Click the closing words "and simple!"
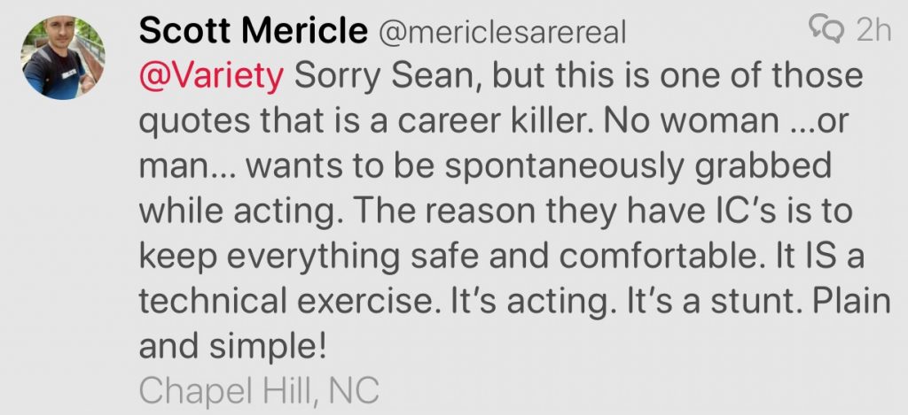Image resolution: width=908 pixels, height=415 pixels. pyautogui.click(x=233, y=346)
